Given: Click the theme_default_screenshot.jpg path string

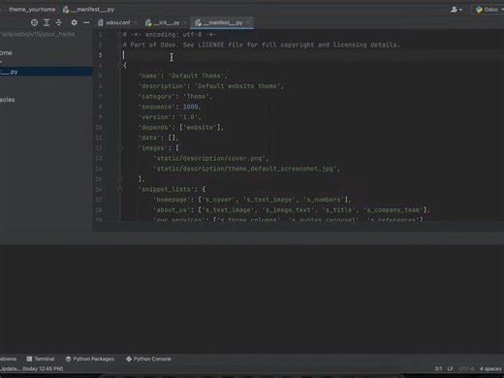Looking at the screenshot, I should (x=245, y=169).
